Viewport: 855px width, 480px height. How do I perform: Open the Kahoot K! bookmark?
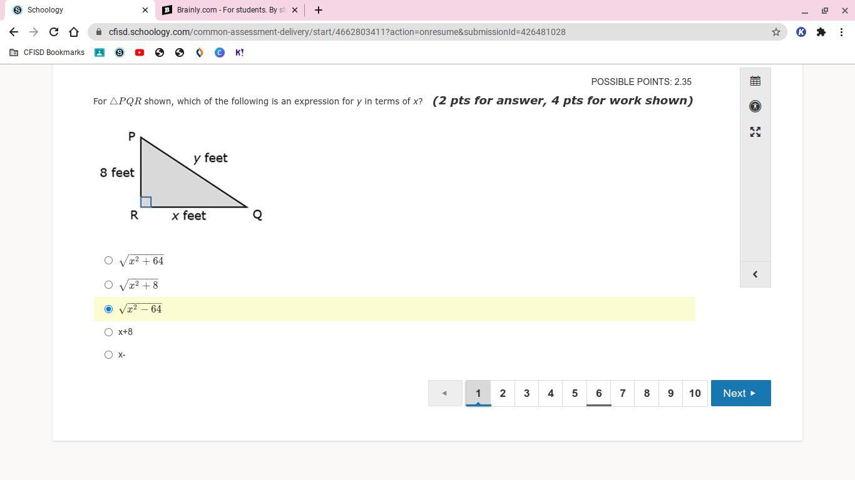tap(240, 52)
